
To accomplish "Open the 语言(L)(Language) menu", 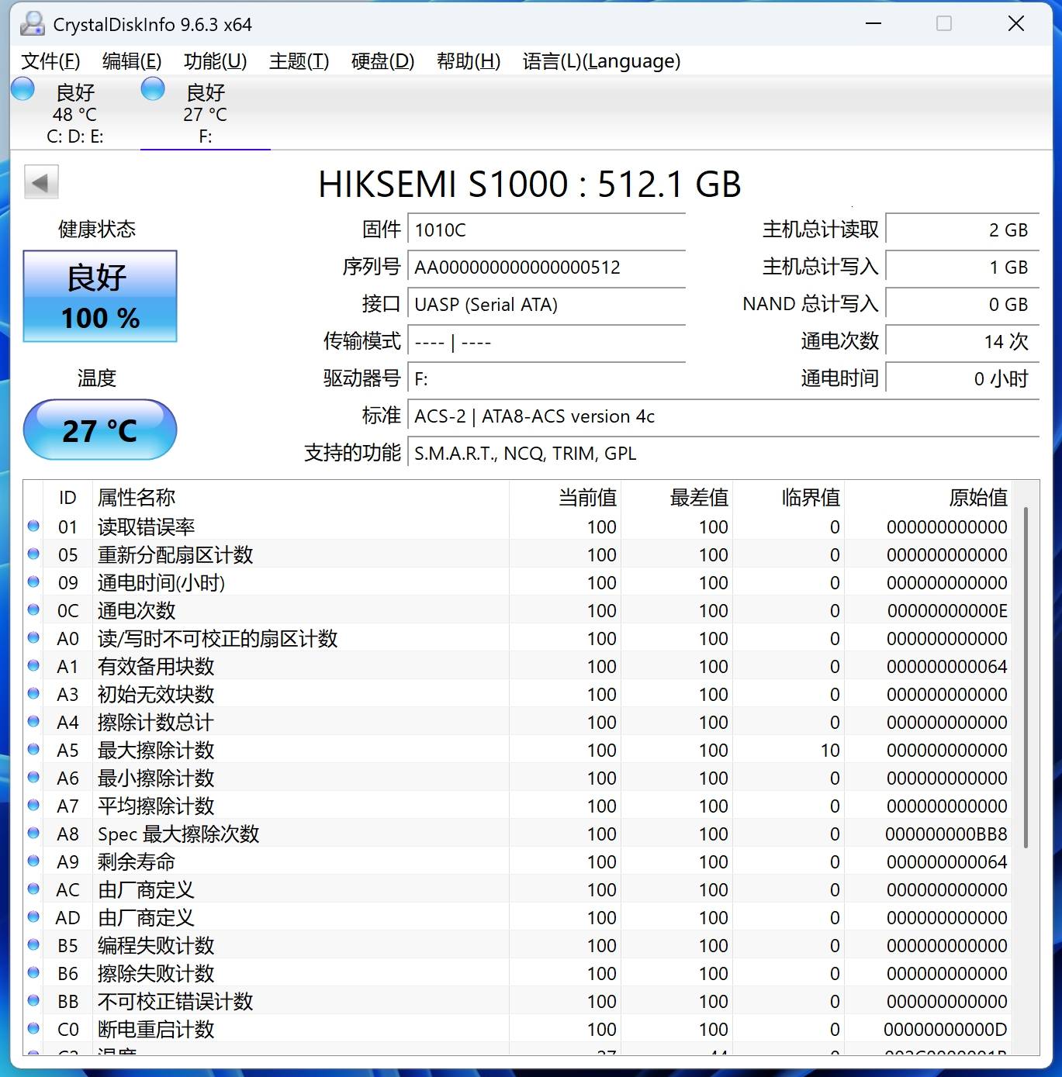I will (601, 61).
